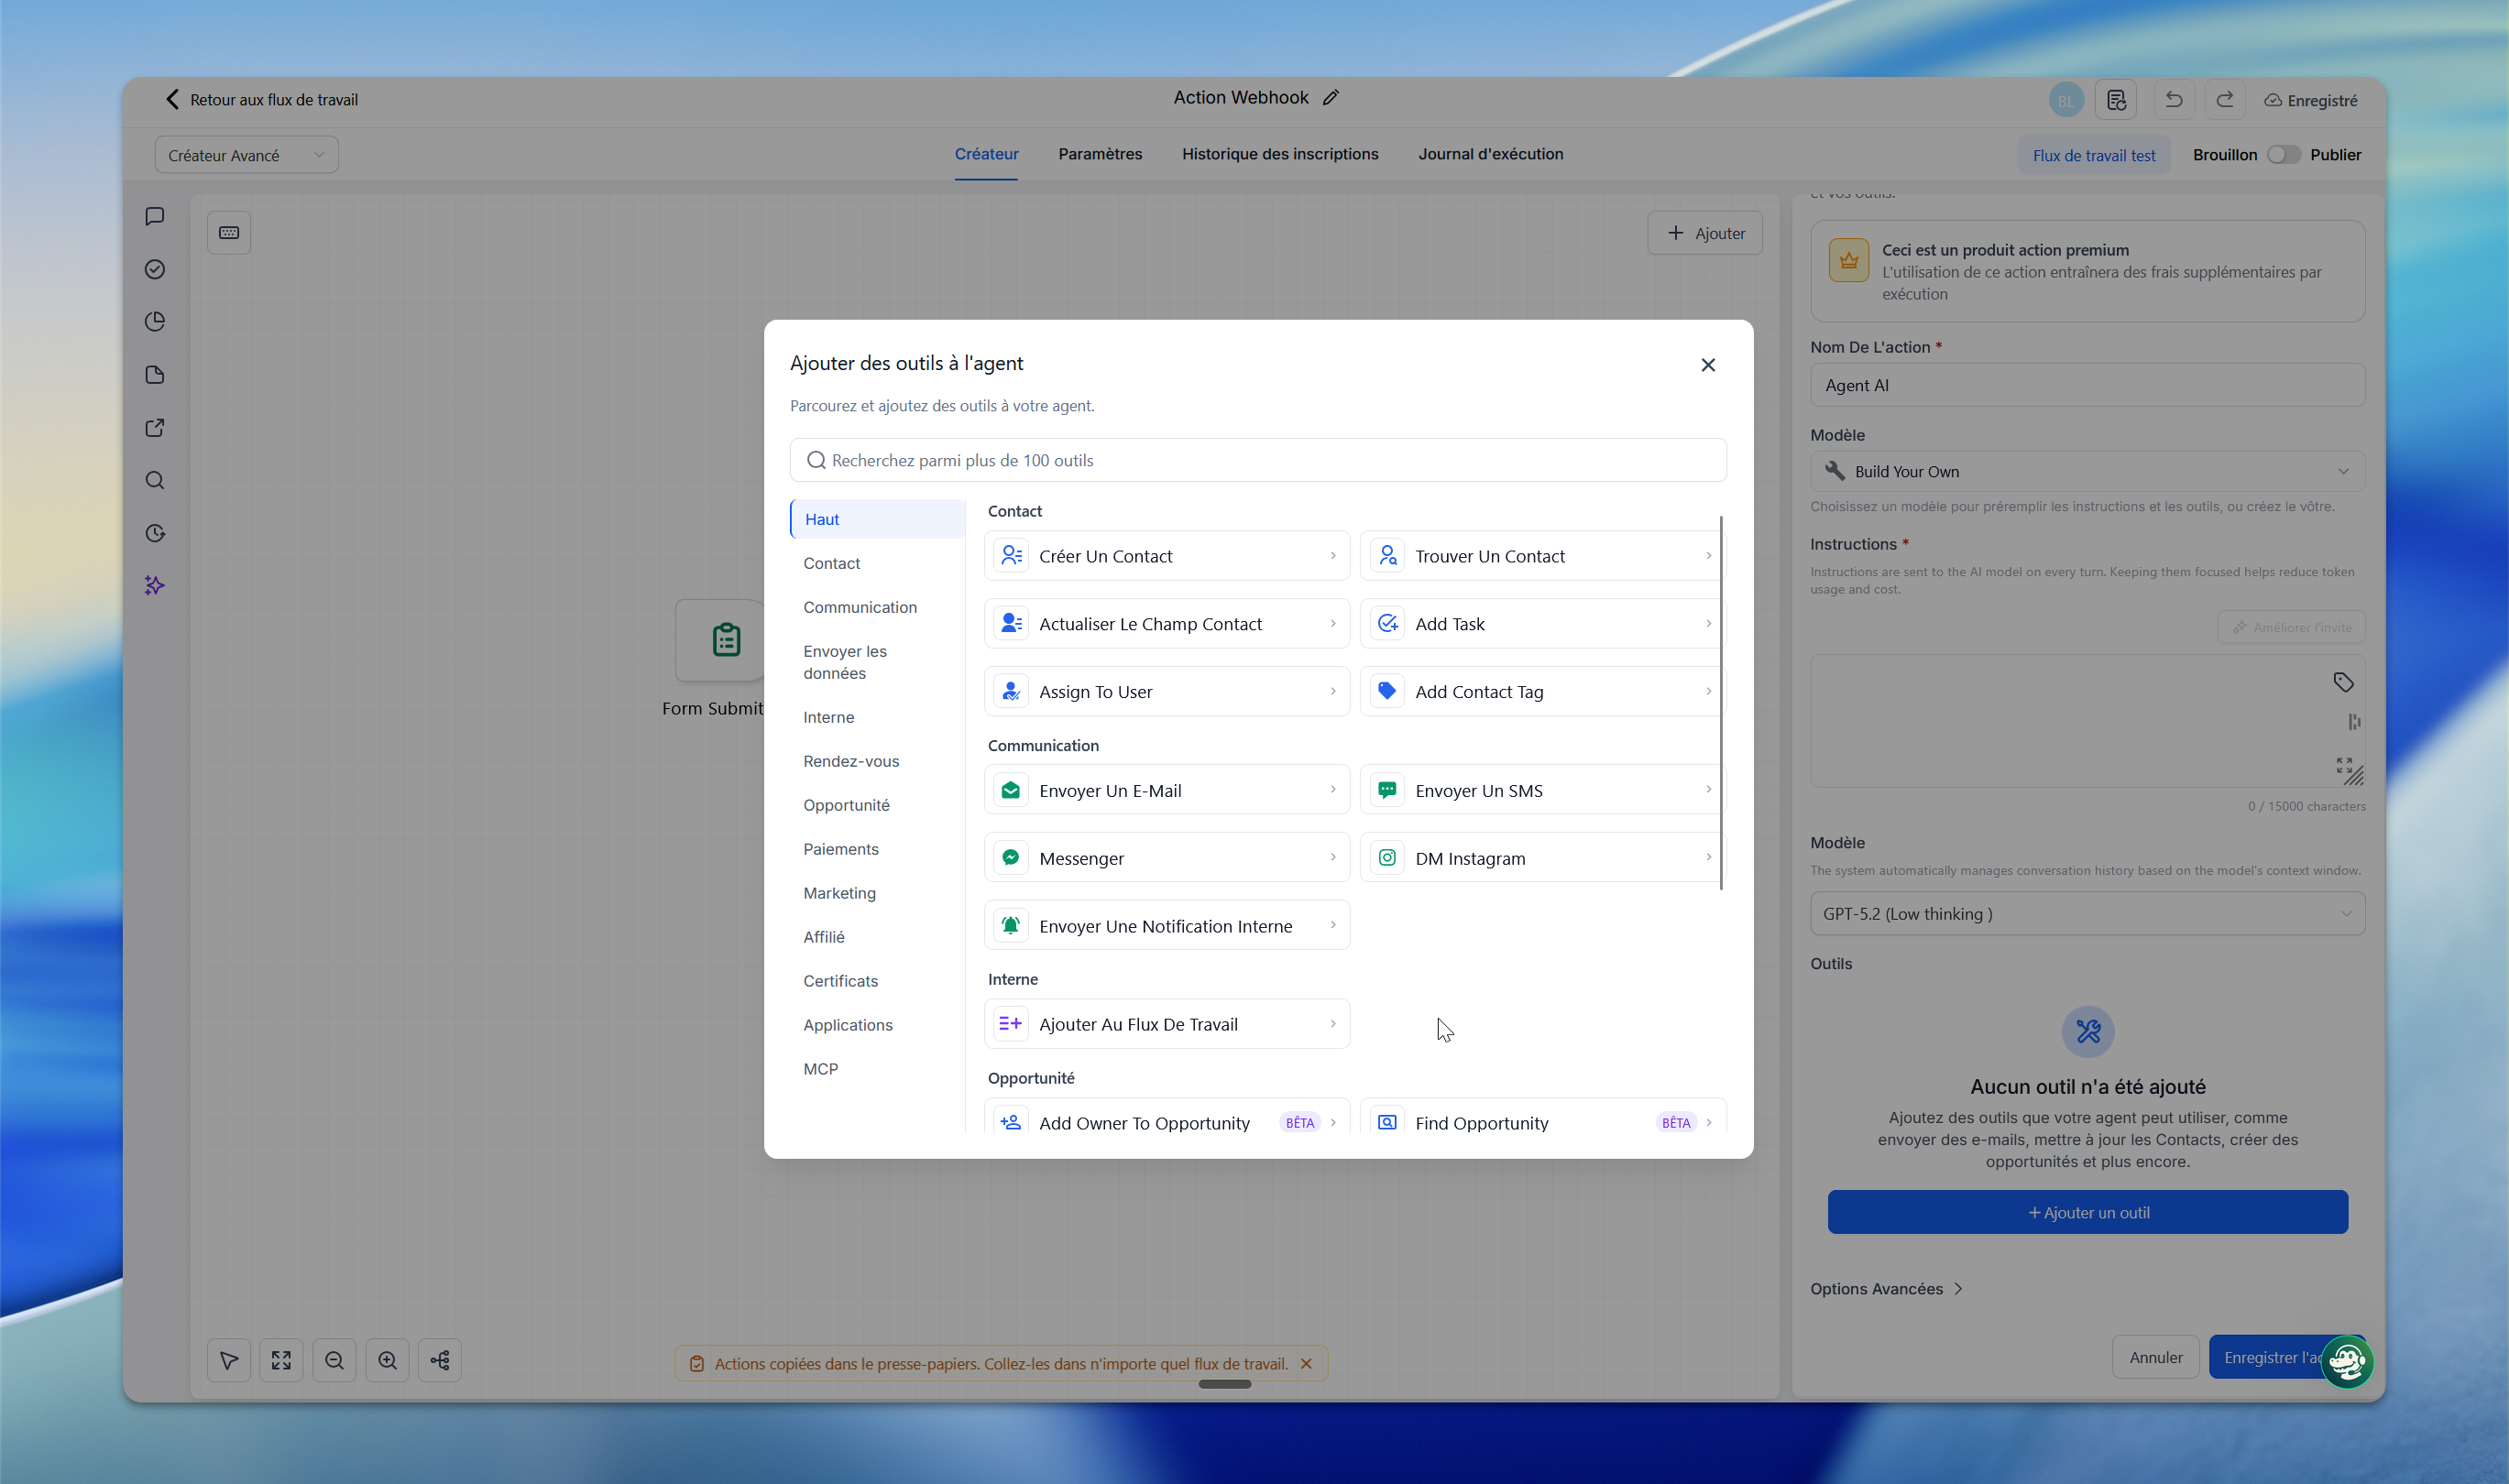2509x1484 pixels.
Task: Expand Options Avancées section
Action: pyautogui.click(x=1887, y=1289)
